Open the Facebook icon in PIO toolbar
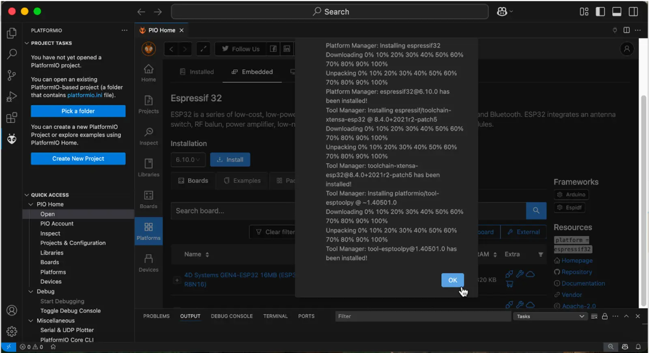 pyautogui.click(x=273, y=49)
